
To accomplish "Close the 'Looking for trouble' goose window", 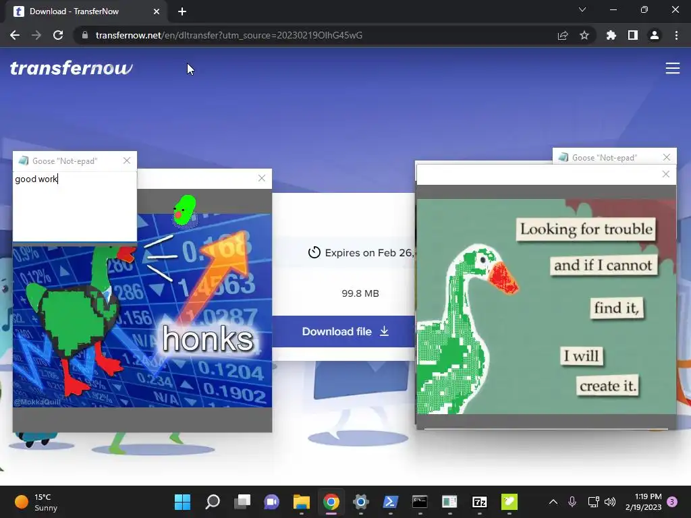I will pyautogui.click(x=666, y=174).
